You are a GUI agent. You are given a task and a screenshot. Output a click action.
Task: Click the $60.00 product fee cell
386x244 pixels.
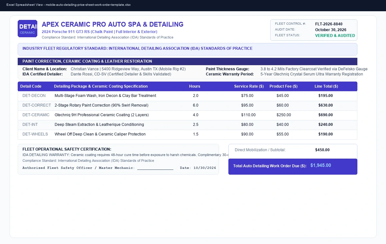point(283,105)
